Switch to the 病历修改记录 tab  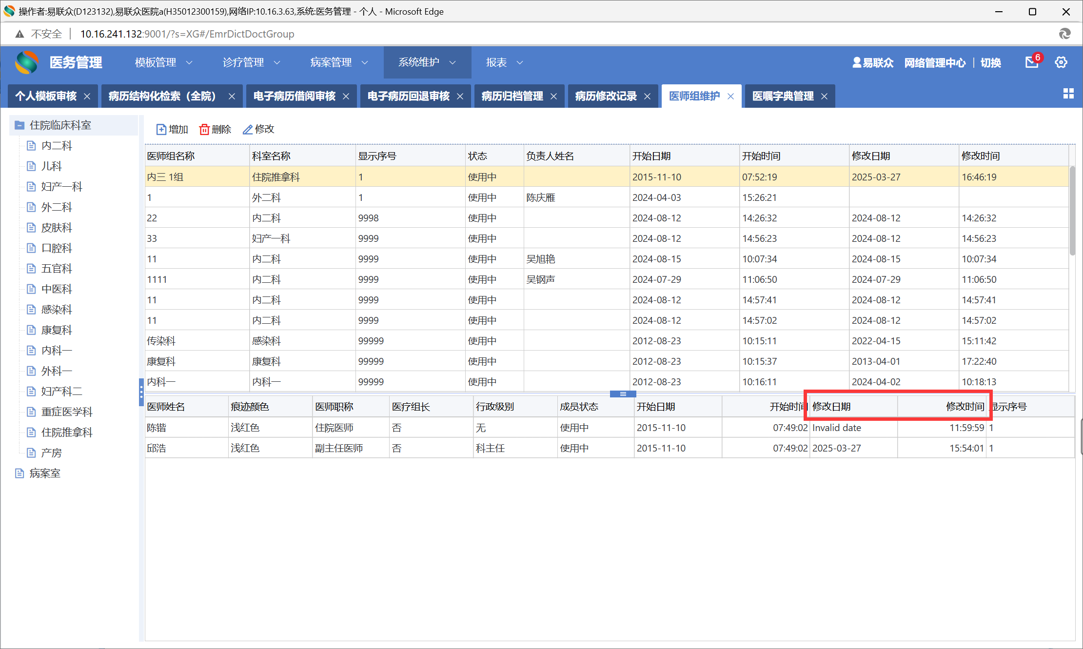[606, 96]
